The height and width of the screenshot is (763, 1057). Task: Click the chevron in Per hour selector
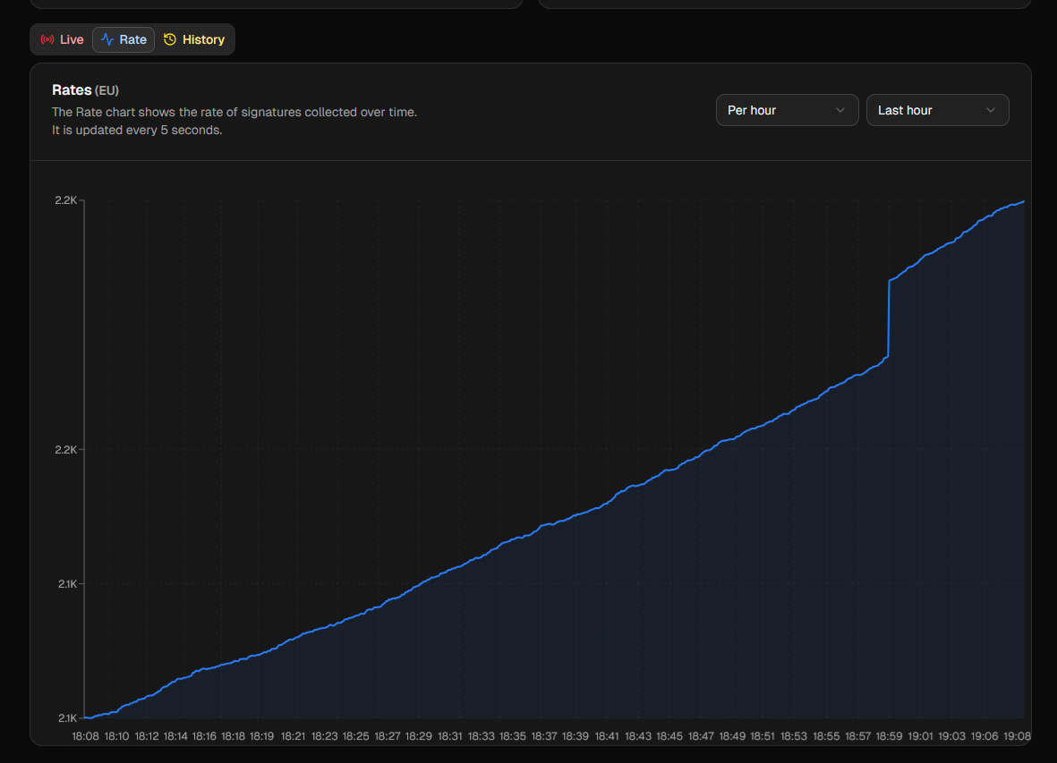point(840,110)
